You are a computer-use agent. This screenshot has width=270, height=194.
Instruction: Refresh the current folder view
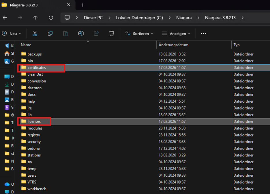click(x=51, y=18)
